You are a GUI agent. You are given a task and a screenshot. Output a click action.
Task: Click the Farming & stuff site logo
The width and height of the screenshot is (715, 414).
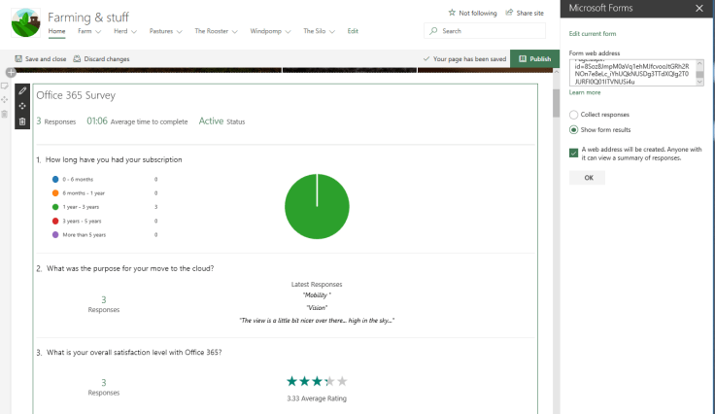click(x=23, y=21)
